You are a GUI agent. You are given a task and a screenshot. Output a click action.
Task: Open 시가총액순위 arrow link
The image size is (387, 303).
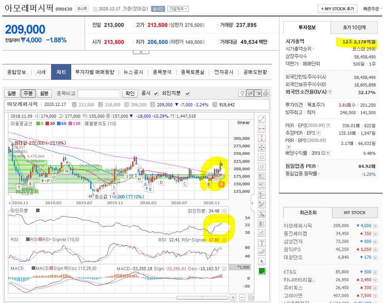tap(313, 49)
